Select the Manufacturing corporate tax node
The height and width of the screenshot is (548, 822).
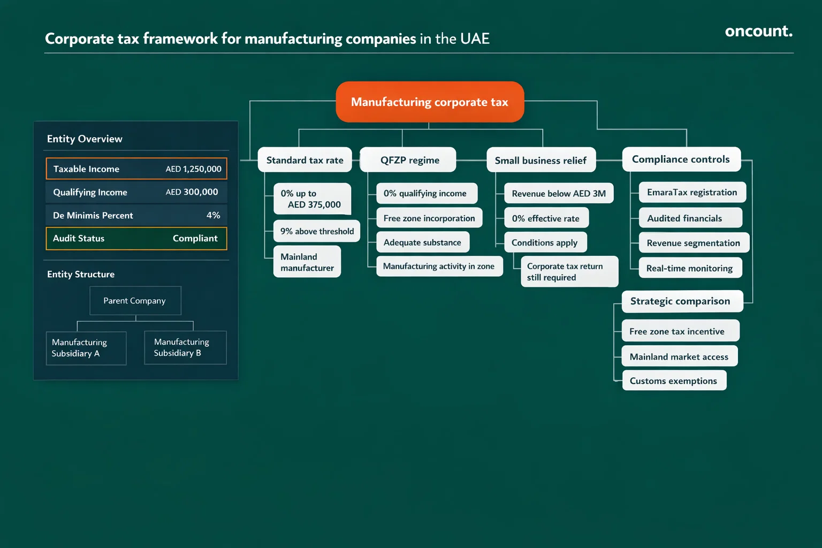click(429, 102)
